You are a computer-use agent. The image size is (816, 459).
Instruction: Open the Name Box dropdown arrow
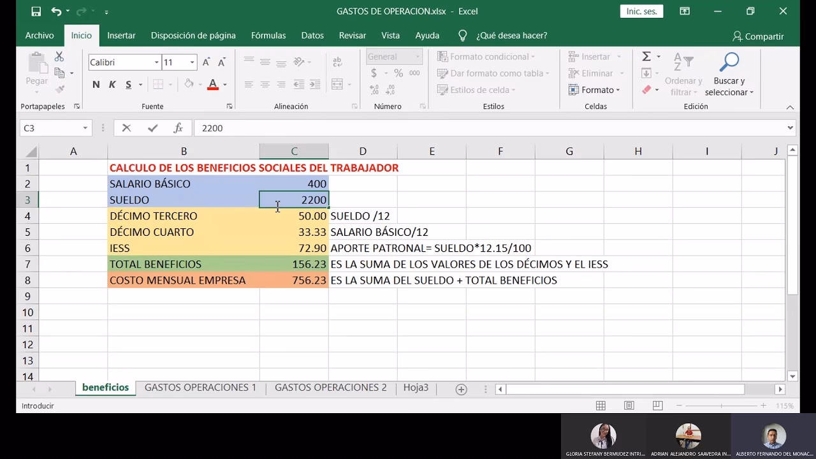pos(85,128)
